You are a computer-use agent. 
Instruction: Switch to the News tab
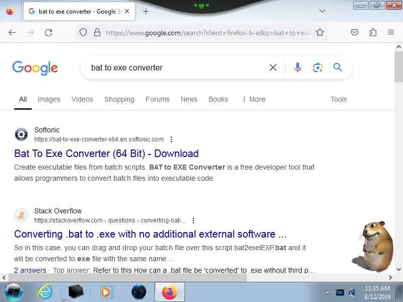189,99
